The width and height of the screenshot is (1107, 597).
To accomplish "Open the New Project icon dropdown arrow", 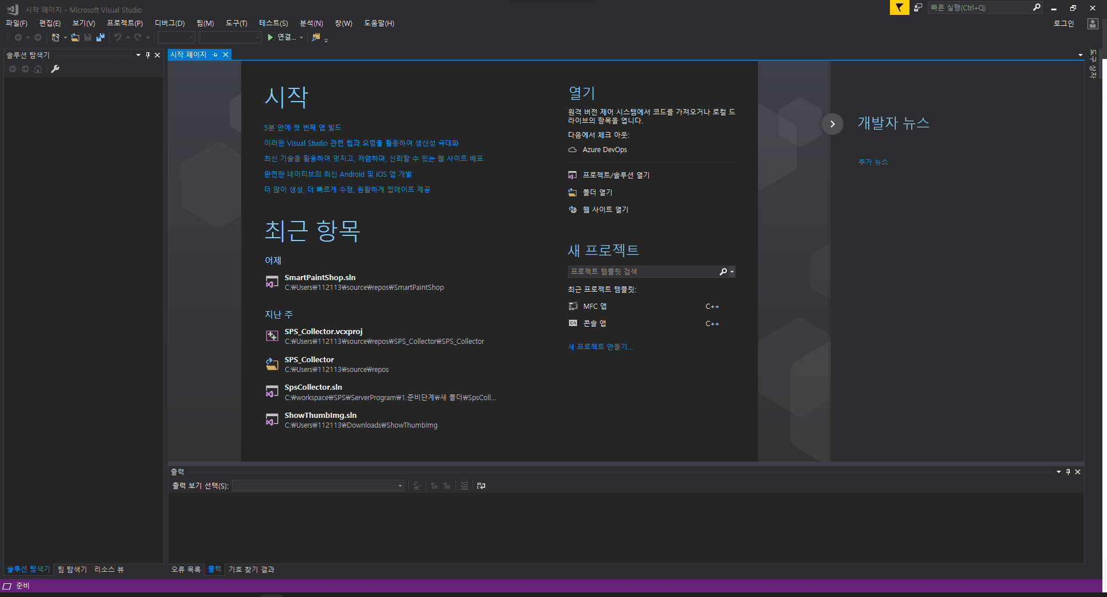I will 65,37.
